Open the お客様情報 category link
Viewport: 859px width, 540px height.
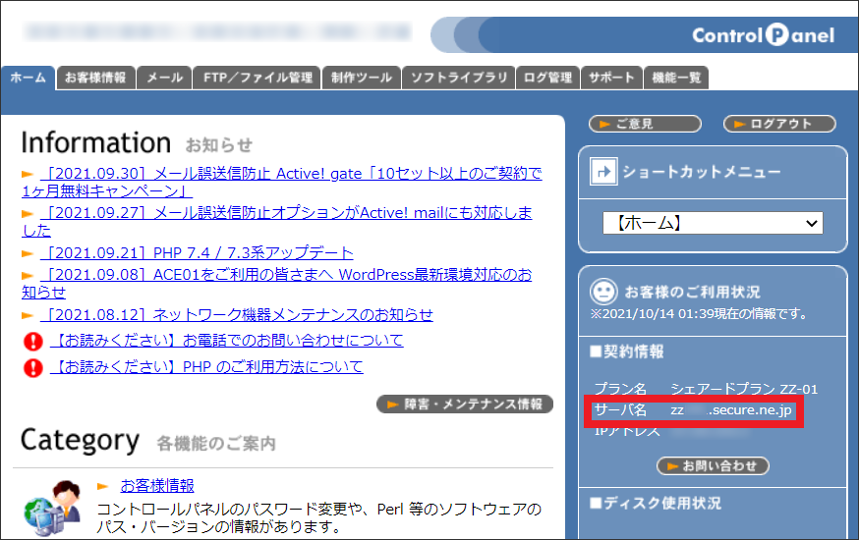pos(157,486)
